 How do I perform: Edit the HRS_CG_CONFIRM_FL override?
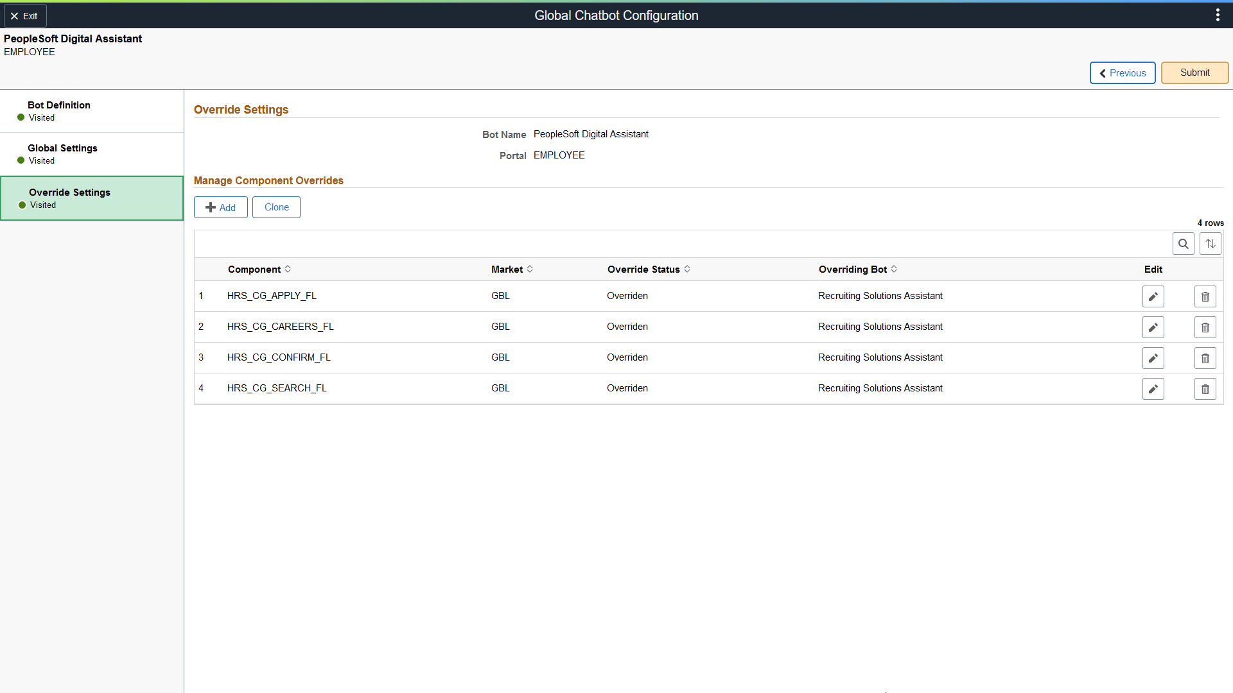point(1153,357)
